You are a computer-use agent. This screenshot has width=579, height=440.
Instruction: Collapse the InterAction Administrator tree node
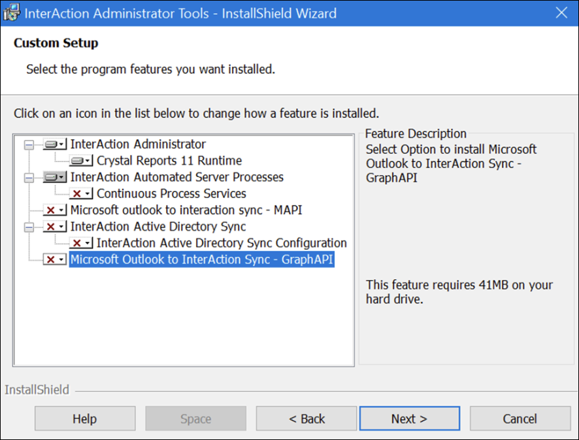click(x=29, y=144)
